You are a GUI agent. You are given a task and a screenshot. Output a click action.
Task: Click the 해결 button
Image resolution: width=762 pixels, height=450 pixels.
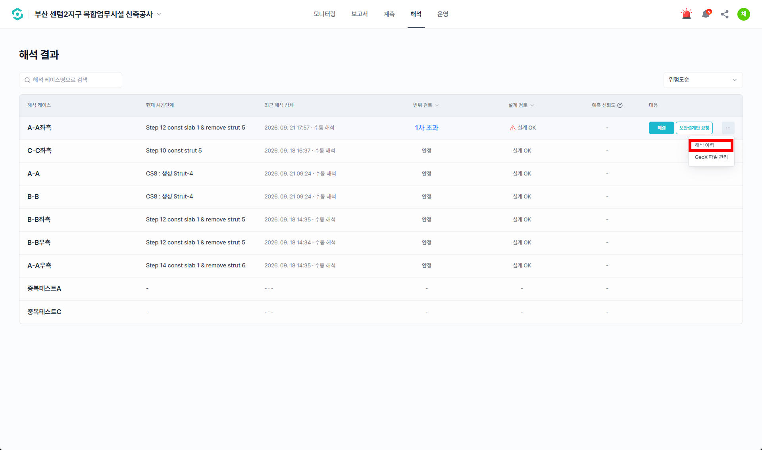click(x=661, y=128)
